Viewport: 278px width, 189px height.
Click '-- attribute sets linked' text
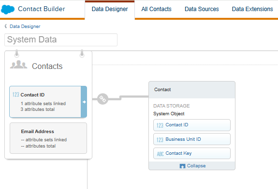(44, 140)
